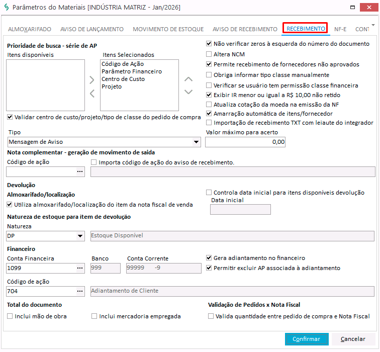Move selected item up with chevron
Image resolution: width=380 pixels, height=352 pixels.
click(188, 79)
